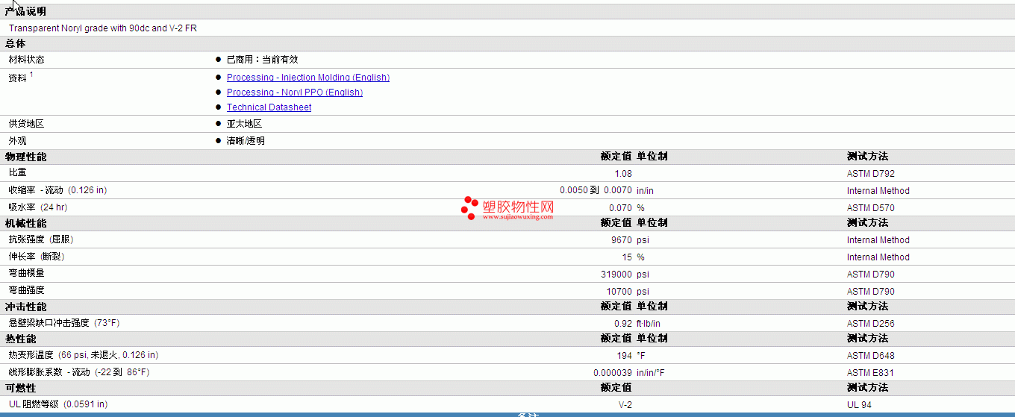Click the in/in unit cell

pyautogui.click(x=645, y=191)
